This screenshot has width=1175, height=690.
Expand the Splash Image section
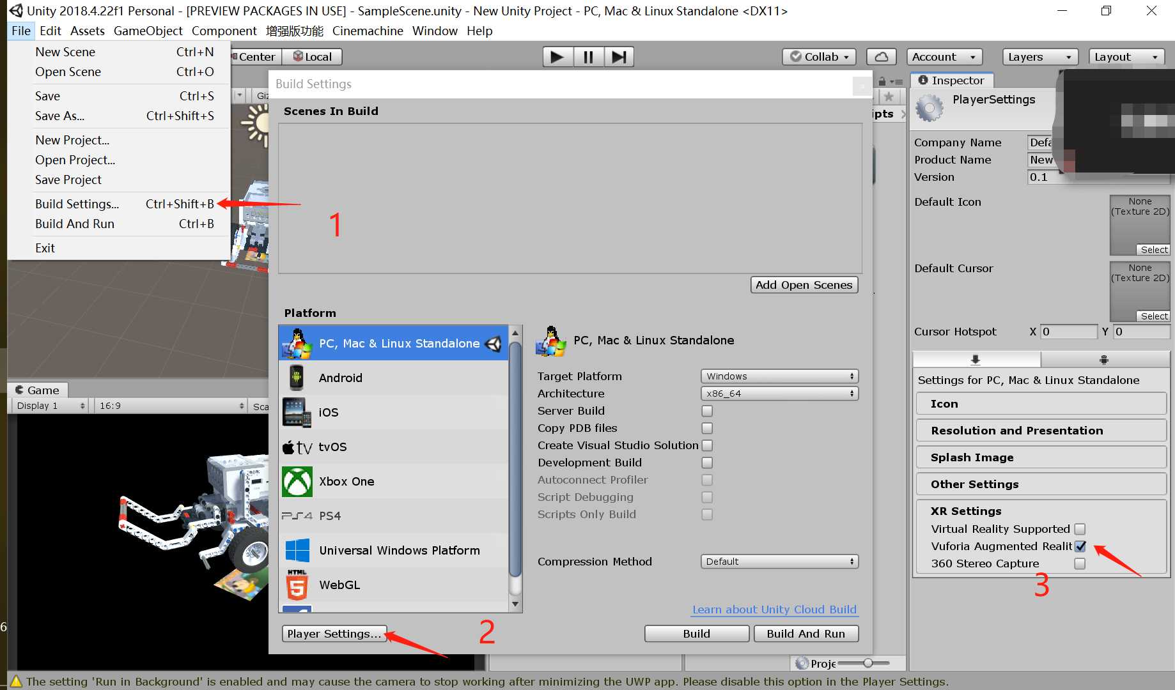1041,457
